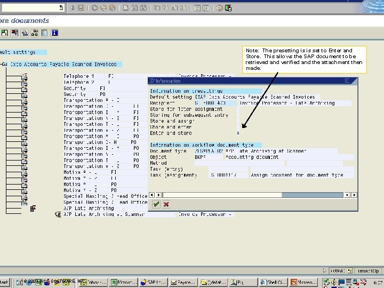384x288 pixels.
Task: Click the Find binoculars icon
Action: 134,8
